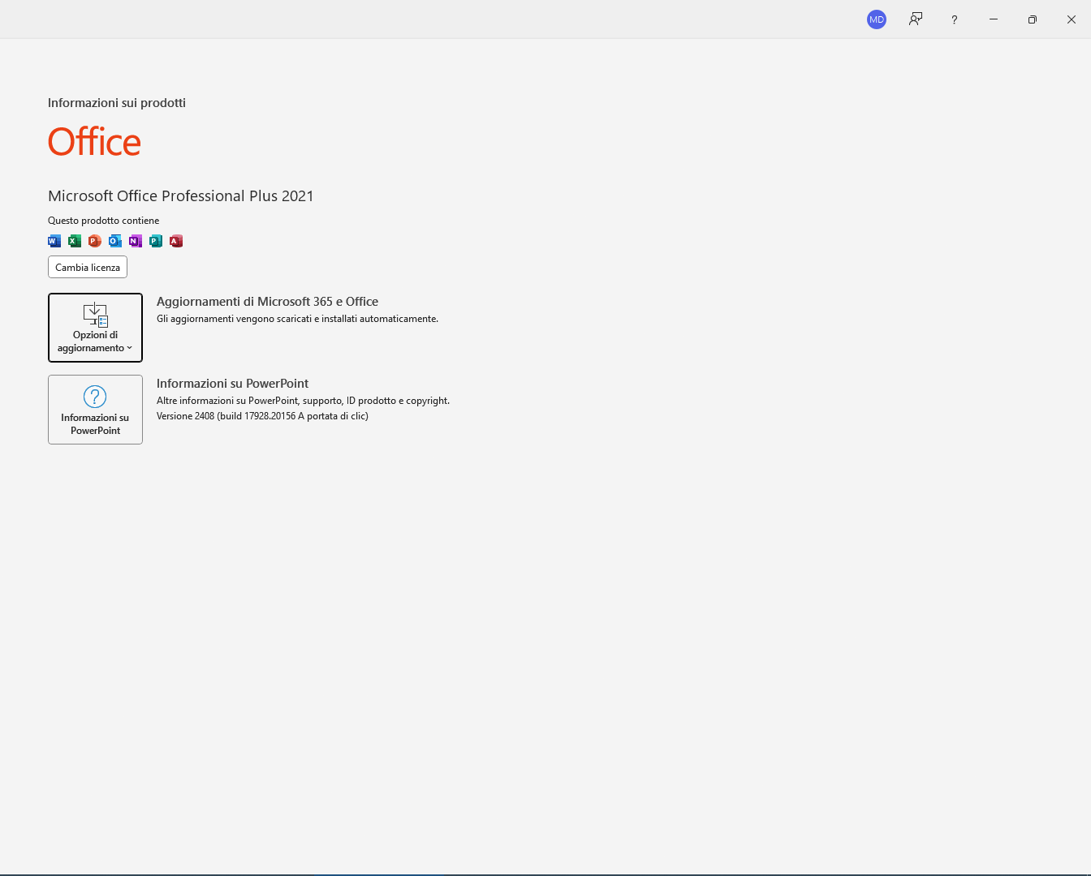Click the "Versione 2408" build text

point(262,416)
